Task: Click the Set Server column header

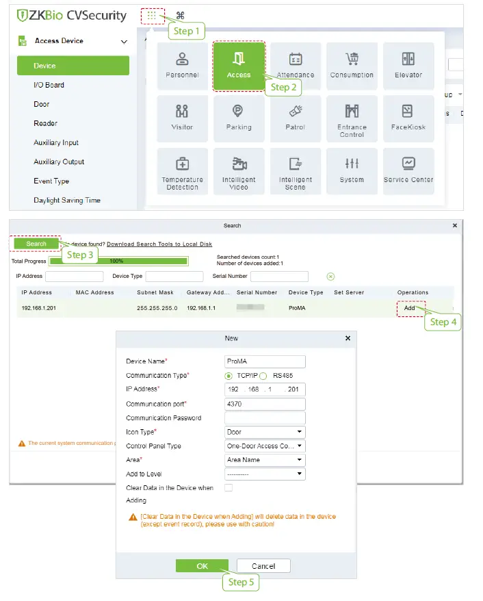Action: tap(349, 292)
